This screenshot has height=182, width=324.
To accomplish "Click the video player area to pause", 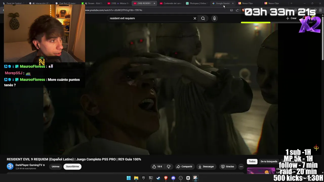I will click(161, 88).
